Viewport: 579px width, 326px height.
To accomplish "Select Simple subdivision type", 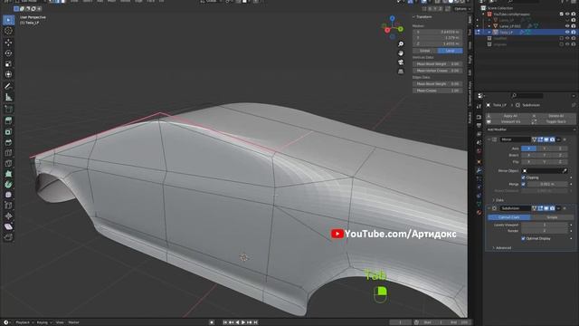I will coord(552,217).
